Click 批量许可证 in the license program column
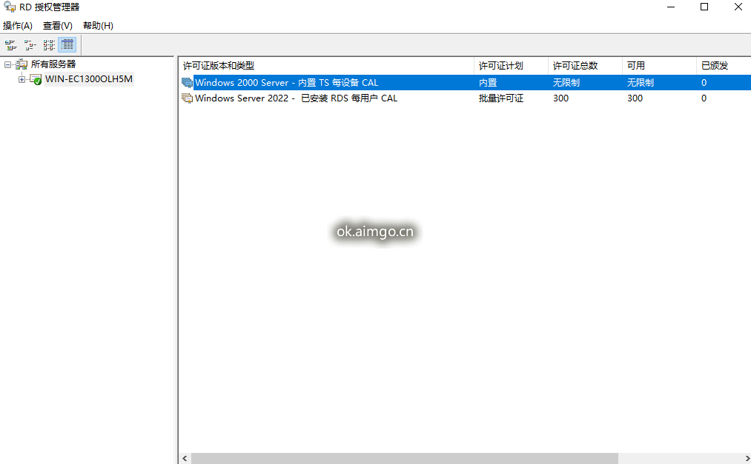The image size is (751, 464). pyautogui.click(x=501, y=98)
